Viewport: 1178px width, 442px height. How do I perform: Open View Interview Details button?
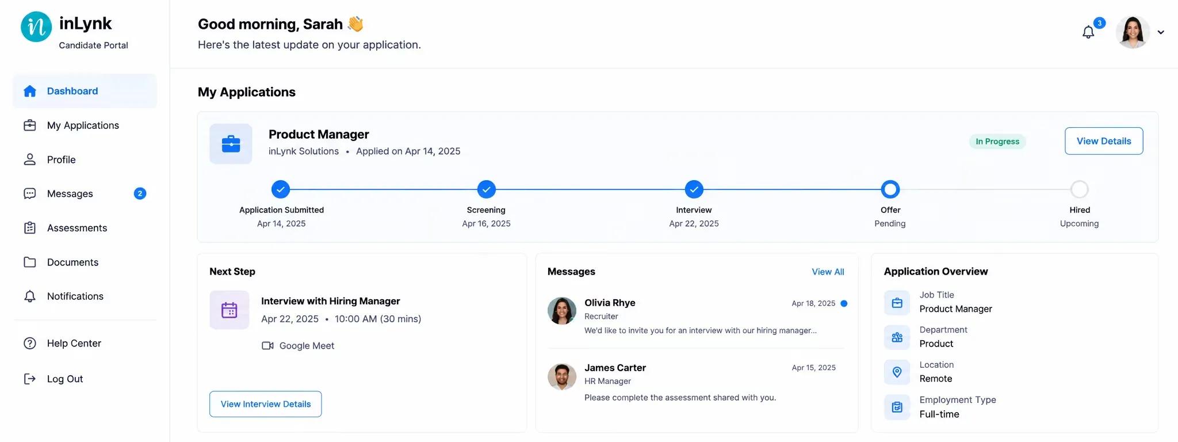tap(266, 404)
